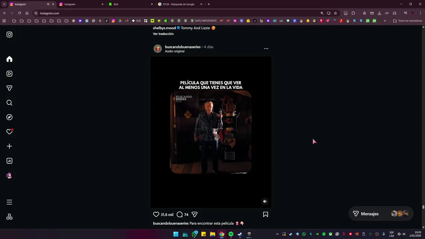Open the browser zoom magnifier icon
The width and height of the screenshot is (425, 239).
click(322, 13)
